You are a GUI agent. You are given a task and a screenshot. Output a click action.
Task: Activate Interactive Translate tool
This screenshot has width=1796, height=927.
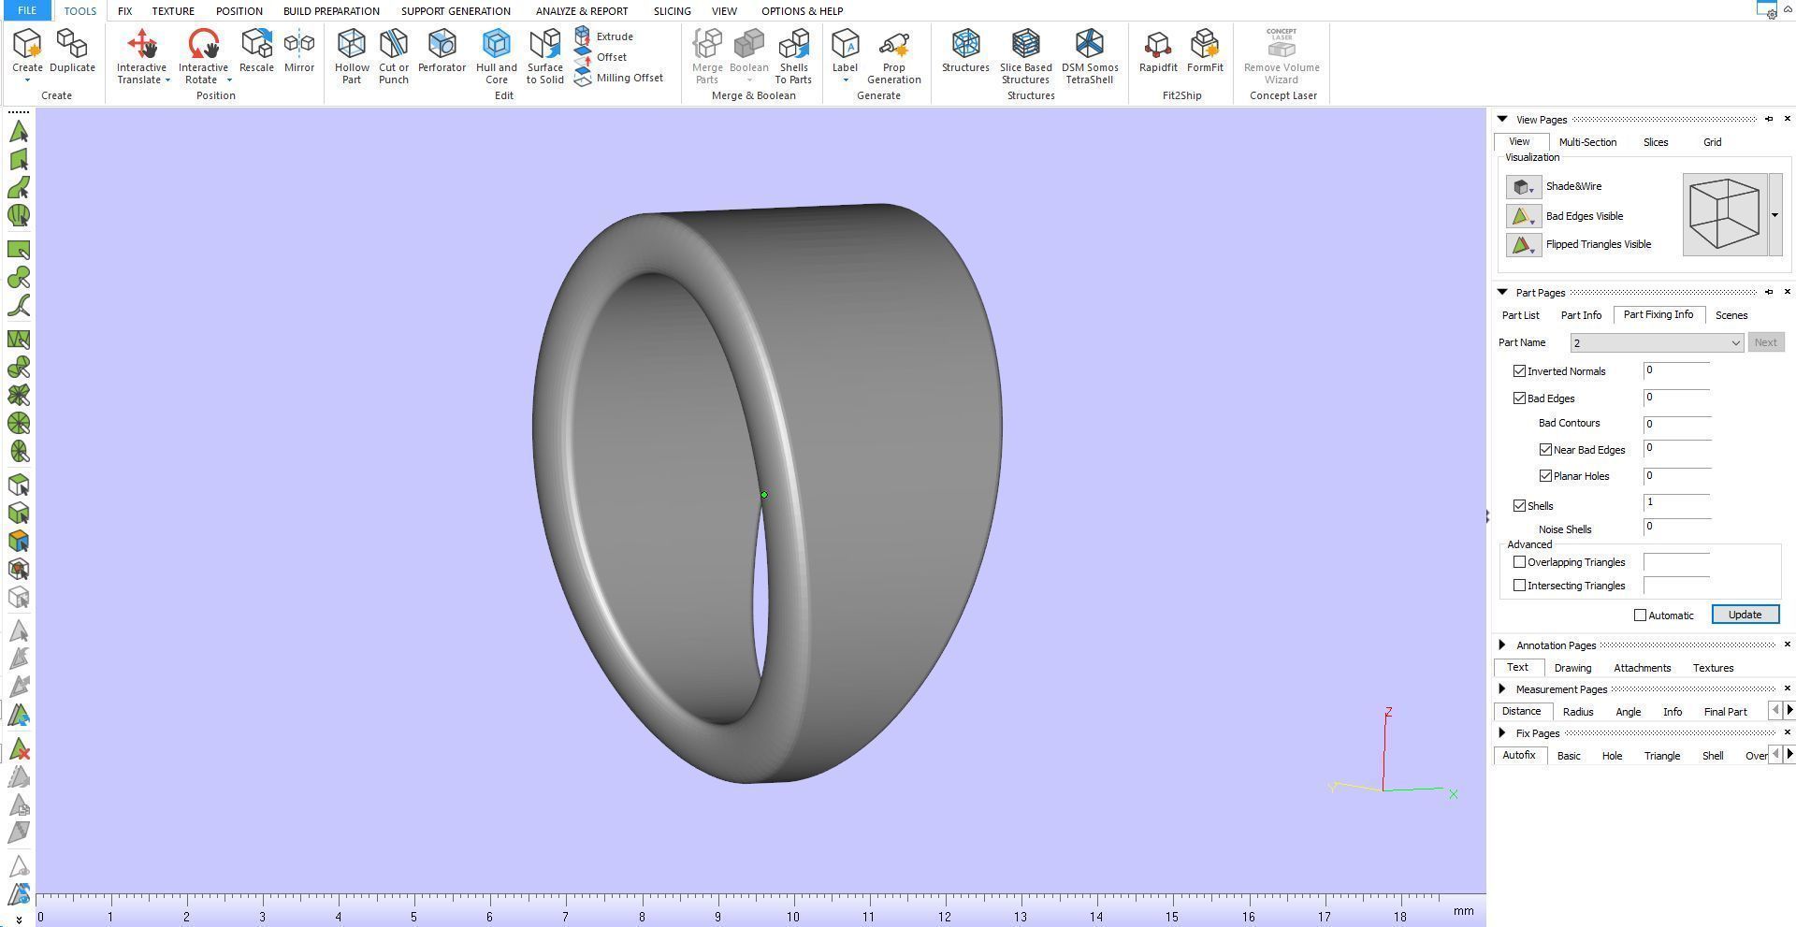point(141,50)
